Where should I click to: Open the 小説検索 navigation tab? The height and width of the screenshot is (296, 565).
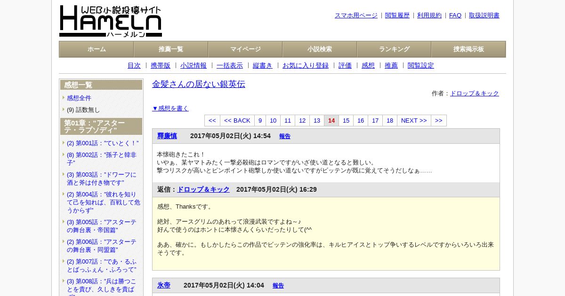coord(320,49)
